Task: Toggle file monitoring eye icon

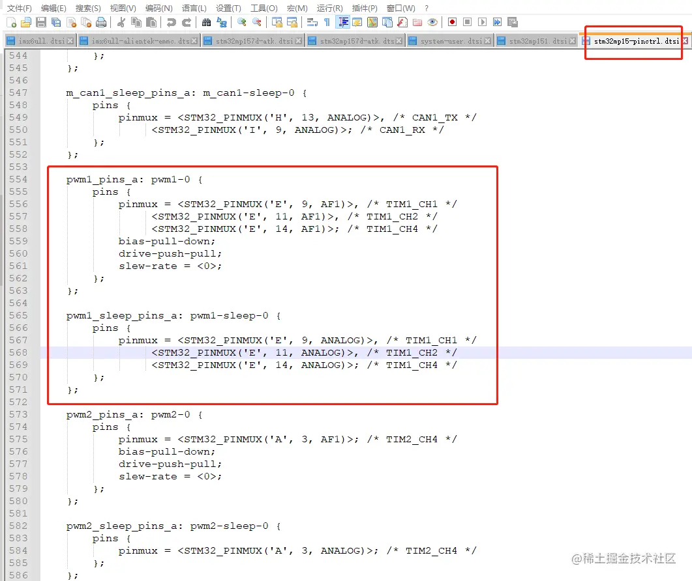Action: coord(432,22)
